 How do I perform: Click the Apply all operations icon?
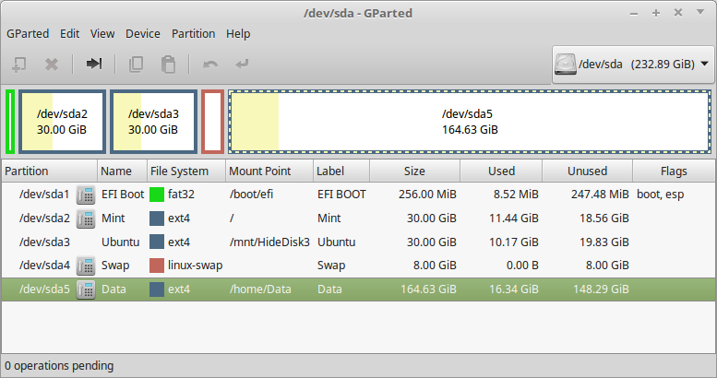[x=243, y=64]
